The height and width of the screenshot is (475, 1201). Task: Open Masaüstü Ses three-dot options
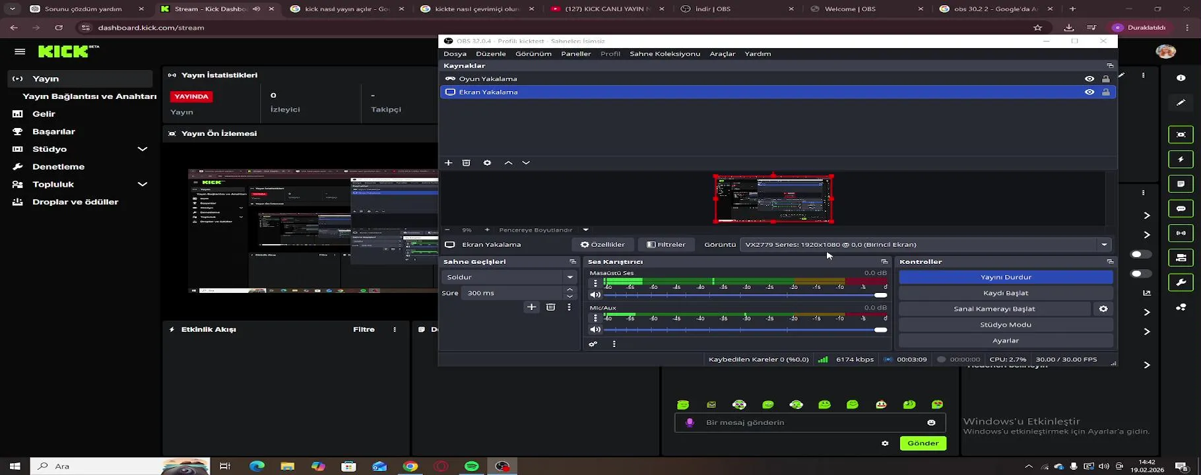[x=595, y=283]
